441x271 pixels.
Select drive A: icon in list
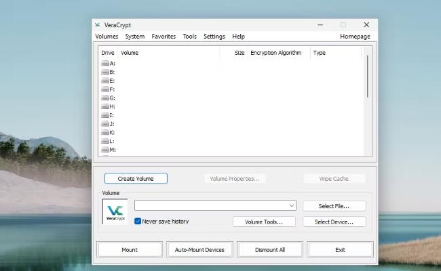[105, 64]
